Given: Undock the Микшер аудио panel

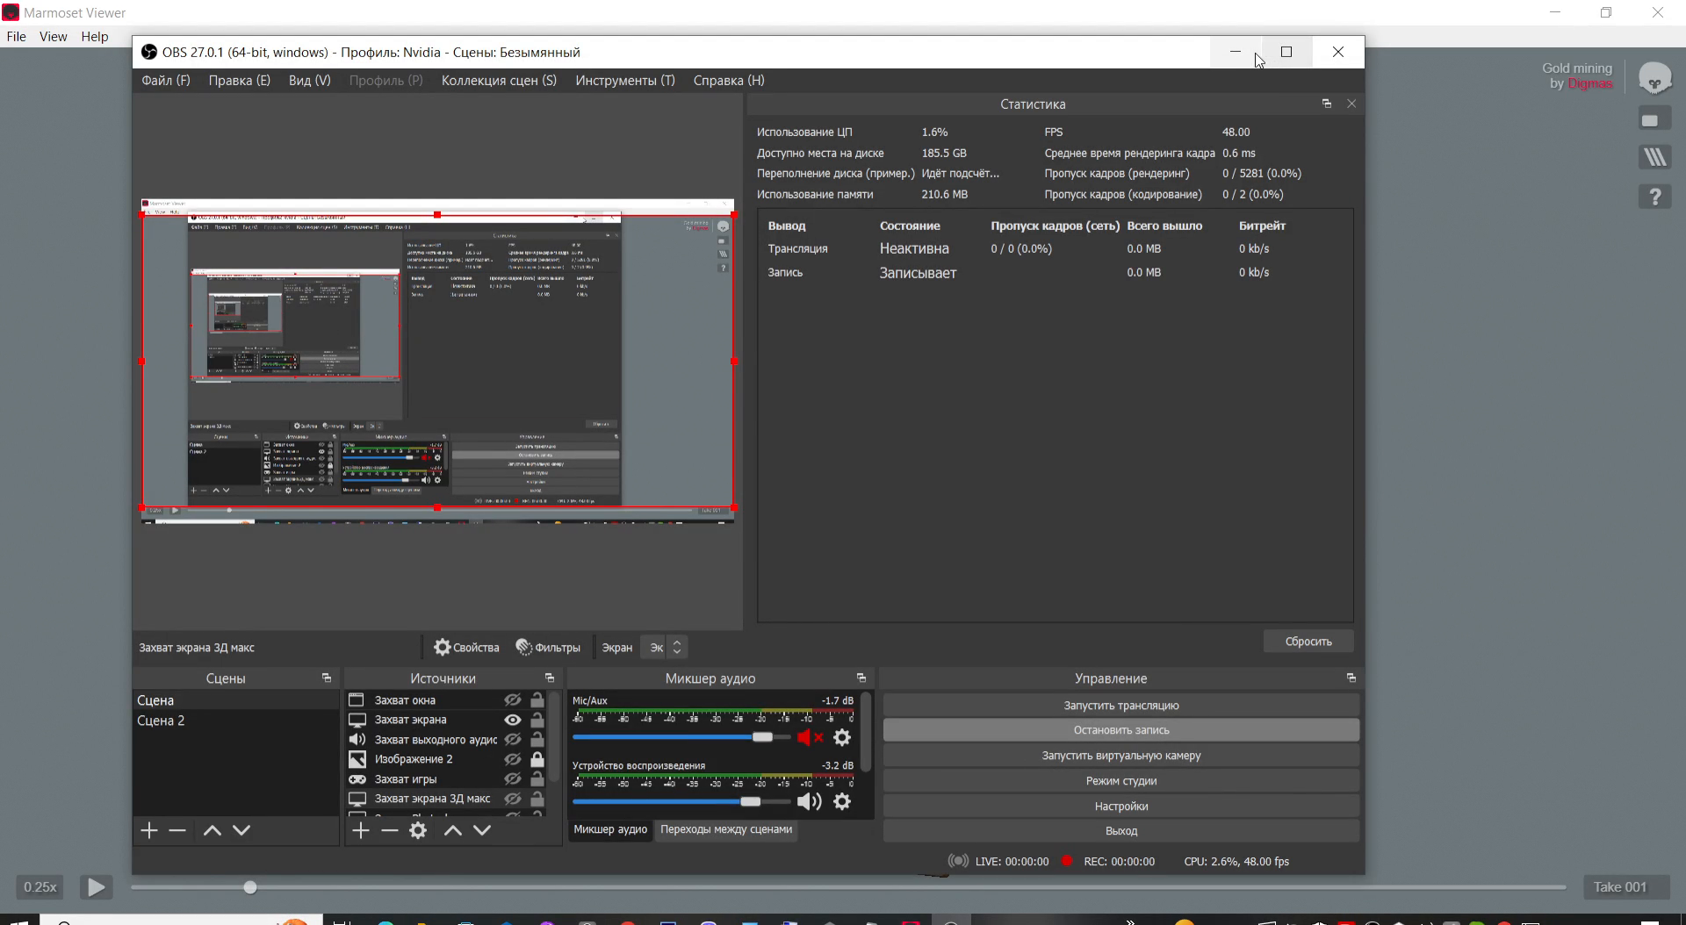Looking at the screenshot, I should click(861, 678).
